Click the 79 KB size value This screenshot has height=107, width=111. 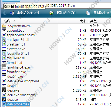pos(82,40)
